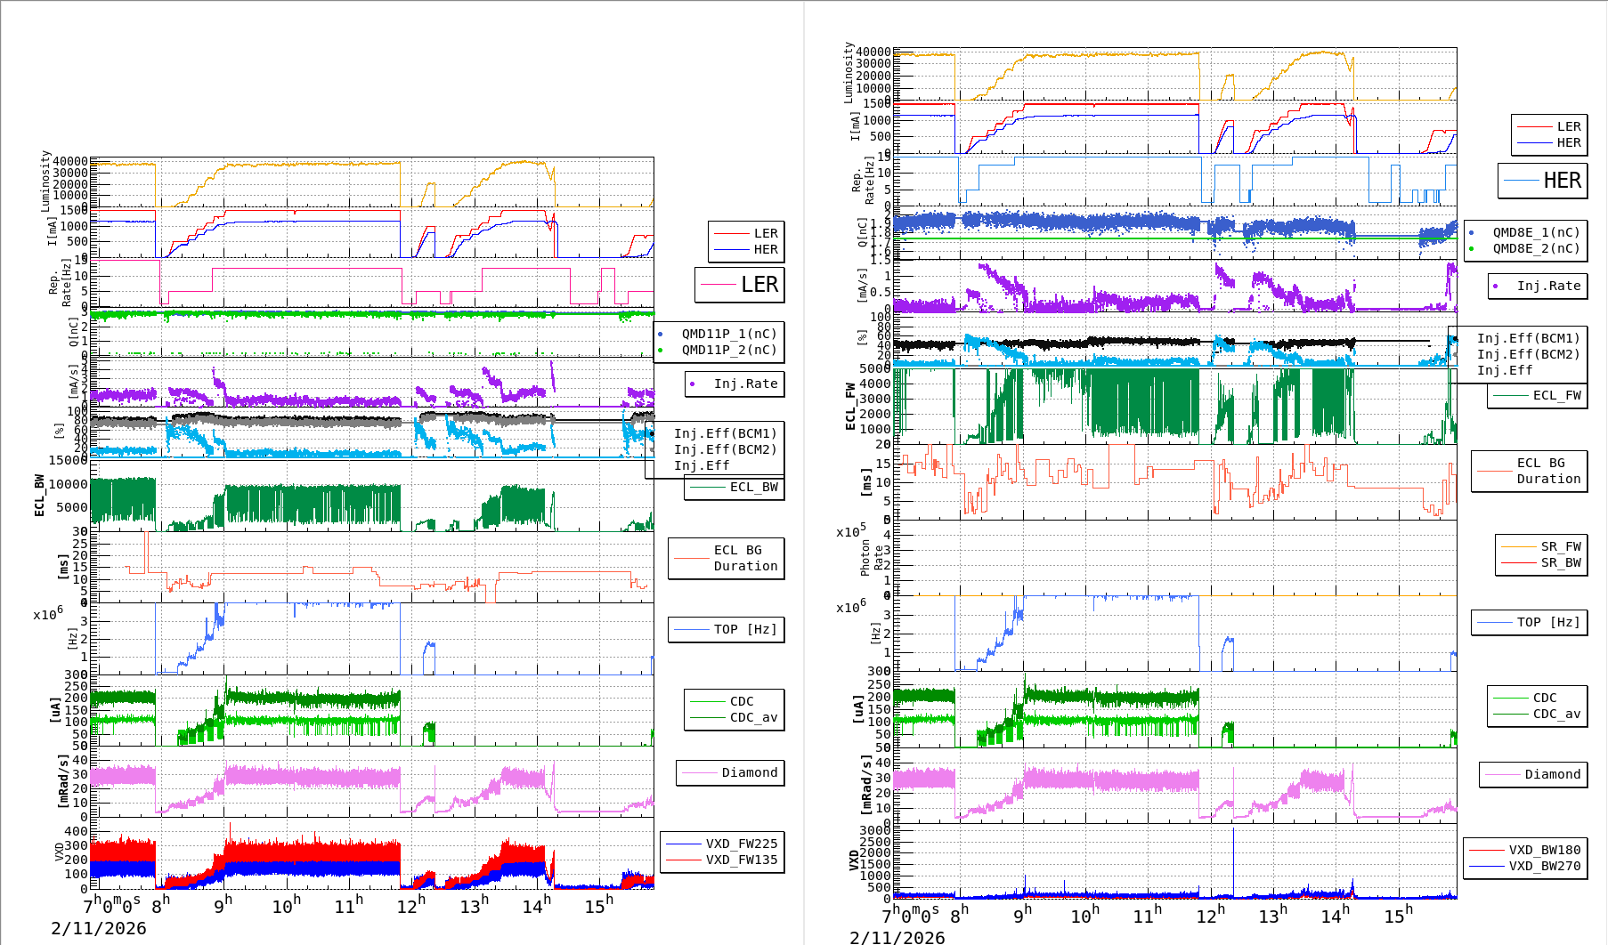Click Inj.Eff(BCM1) legend entry in left plot

click(x=725, y=434)
